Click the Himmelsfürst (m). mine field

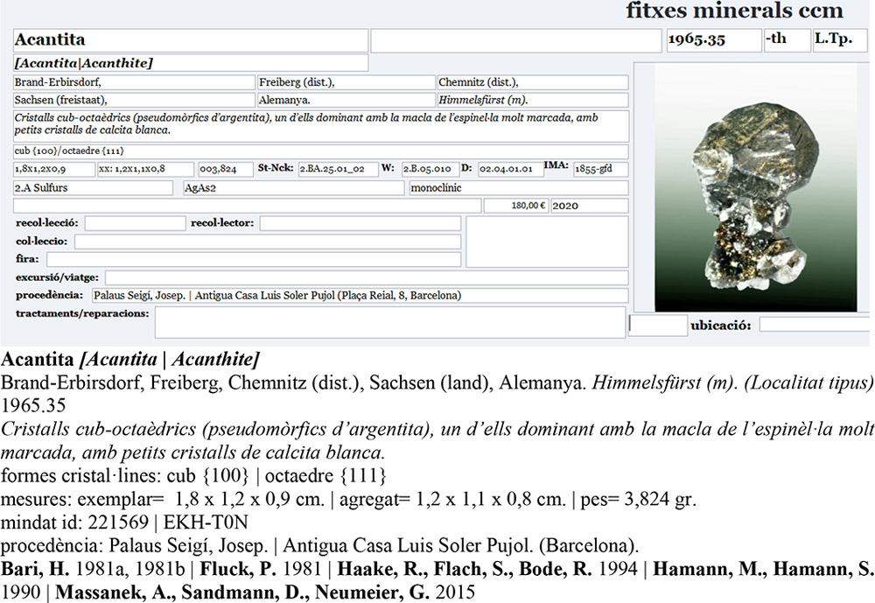[533, 101]
